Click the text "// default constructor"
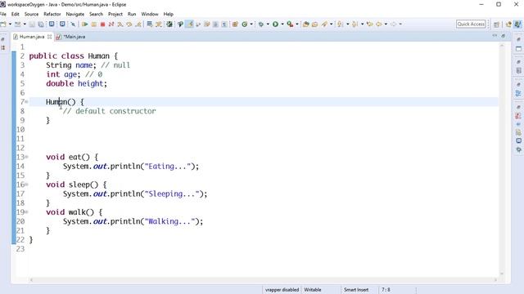This screenshot has height=294, width=524. coord(109,111)
